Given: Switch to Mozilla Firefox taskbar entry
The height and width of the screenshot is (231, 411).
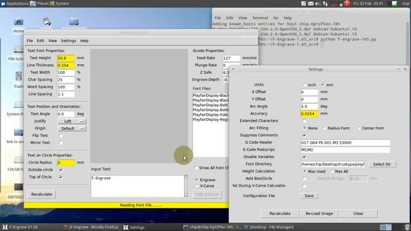Looking at the screenshot, I should click(x=91, y=227).
